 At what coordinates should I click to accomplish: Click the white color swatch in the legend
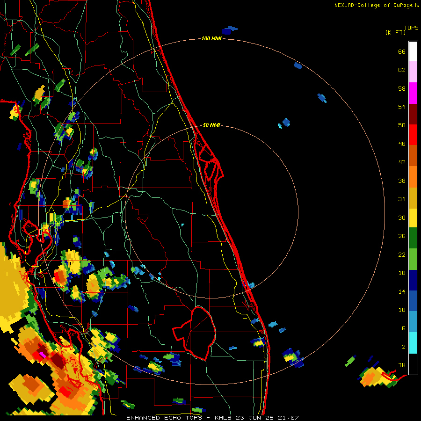(413, 51)
